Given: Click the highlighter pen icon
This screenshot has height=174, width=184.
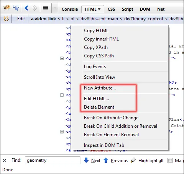Looking at the screenshot, I should click(133, 160).
